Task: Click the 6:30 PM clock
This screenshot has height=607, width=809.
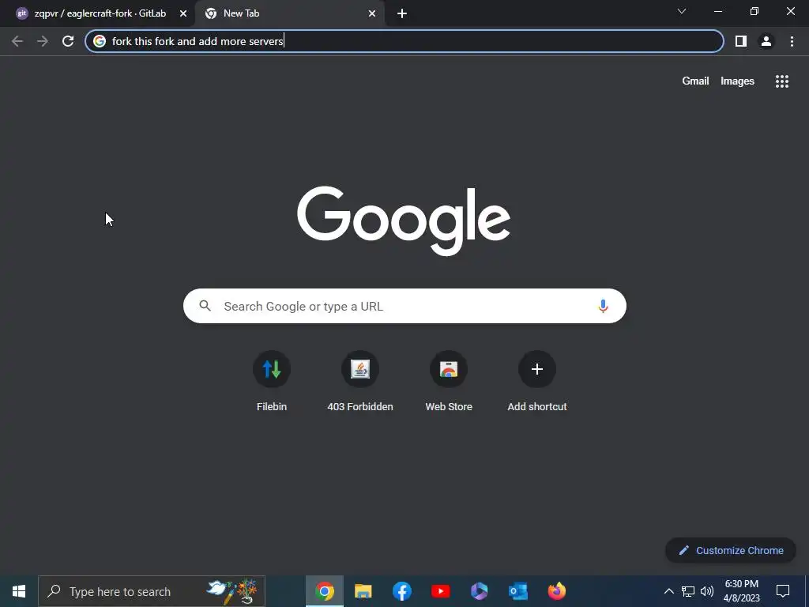Action: tap(741, 584)
